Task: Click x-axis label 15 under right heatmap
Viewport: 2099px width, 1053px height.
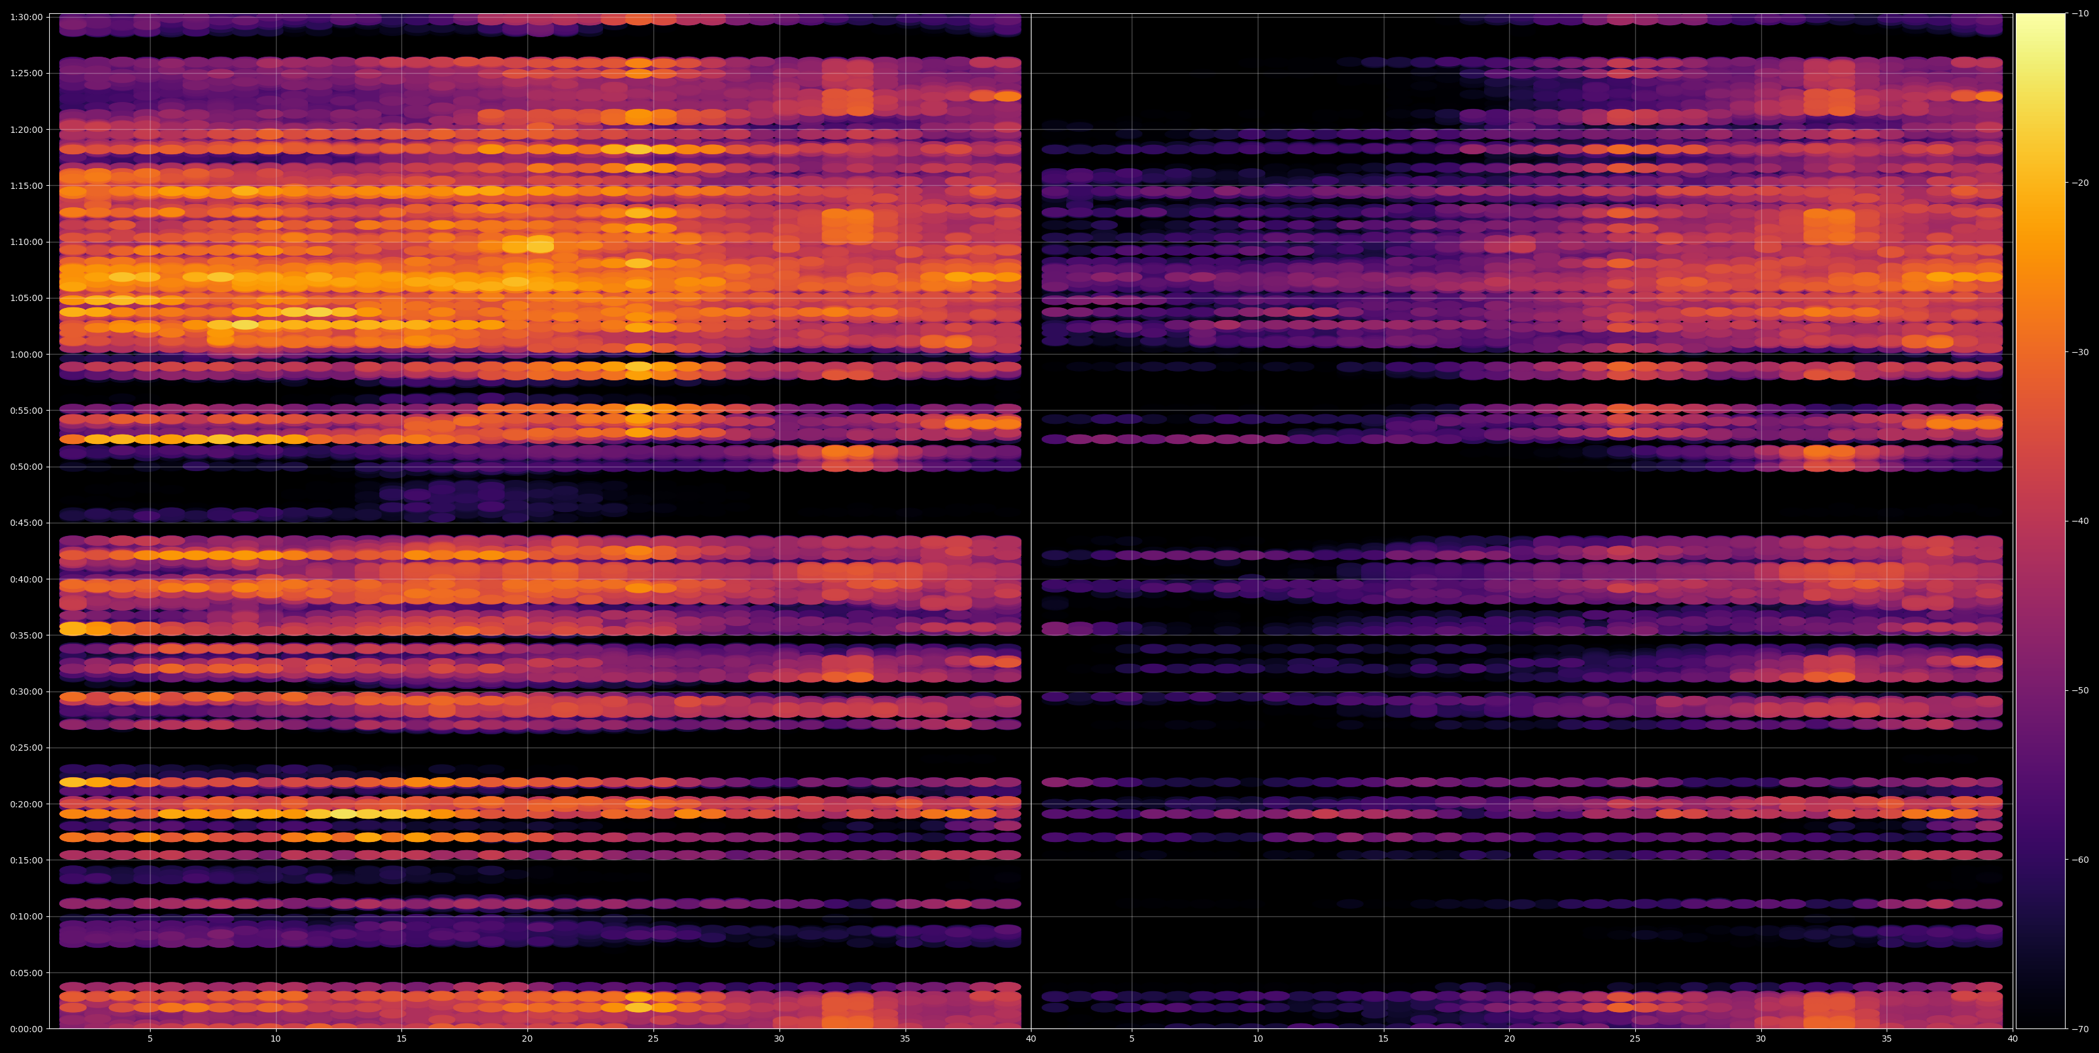Action: (x=1384, y=1039)
